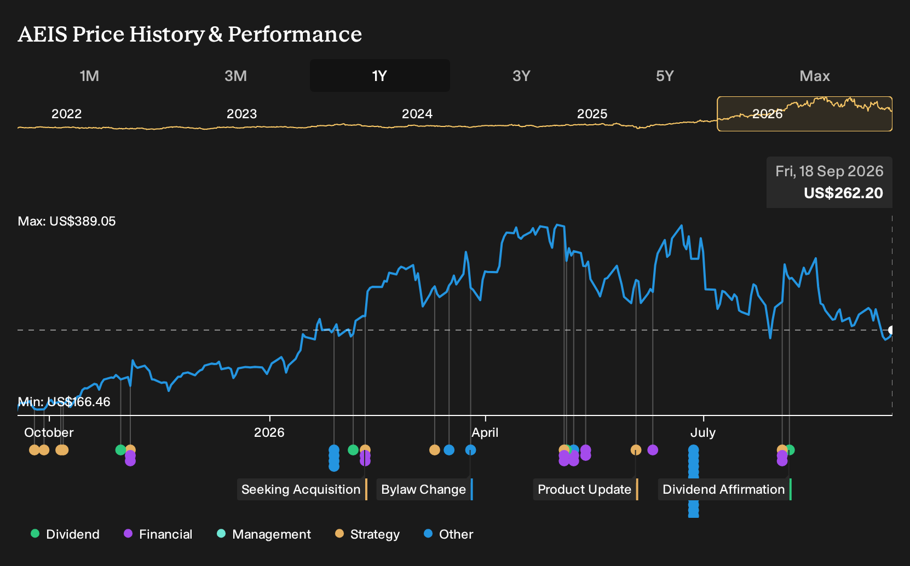Choose the Max range tab
The width and height of the screenshot is (910, 566).
(815, 76)
